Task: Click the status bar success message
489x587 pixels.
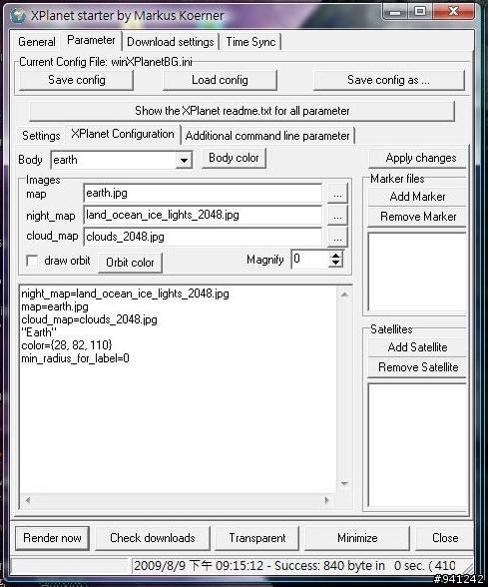Action: 294,565
